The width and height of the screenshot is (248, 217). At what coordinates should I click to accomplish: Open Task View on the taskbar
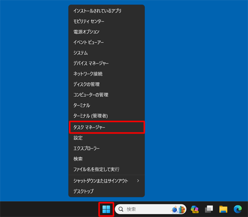tap(209, 209)
